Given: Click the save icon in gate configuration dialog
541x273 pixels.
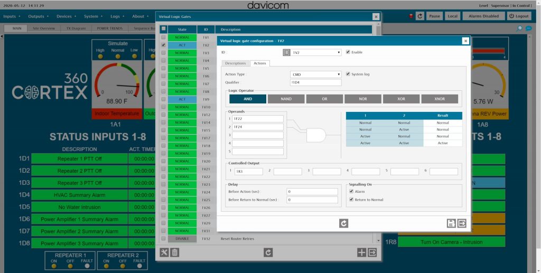Looking at the screenshot, I should (452, 223).
